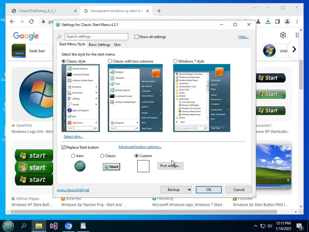Select Aero button radio option
Viewport: 309px width, 232px height.
73,156
